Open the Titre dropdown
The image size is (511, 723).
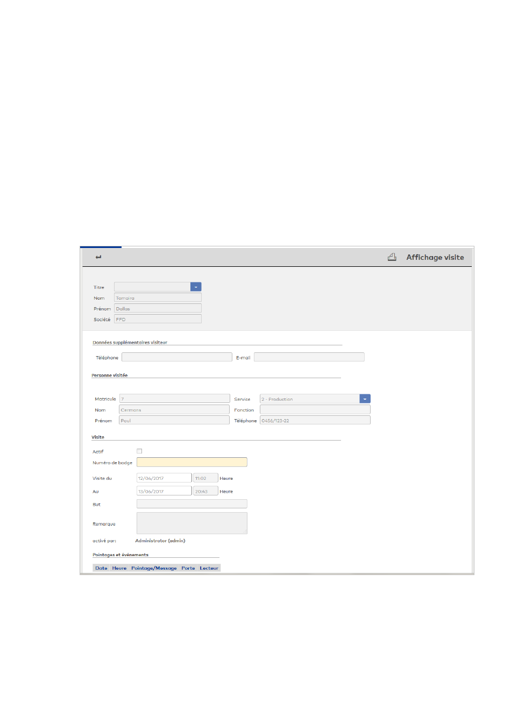[x=196, y=287]
